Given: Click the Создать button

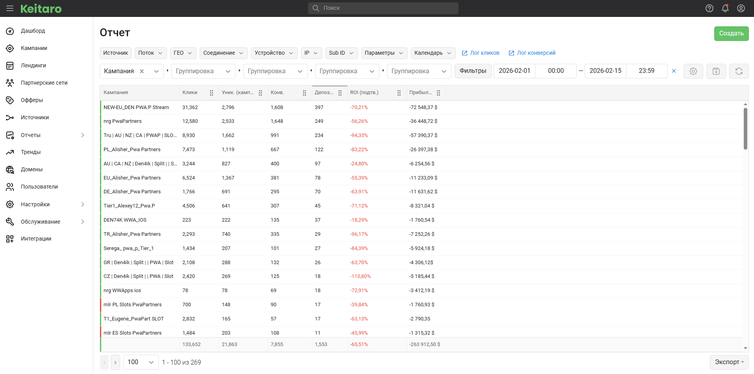Looking at the screenshot, I should [732, 33].
